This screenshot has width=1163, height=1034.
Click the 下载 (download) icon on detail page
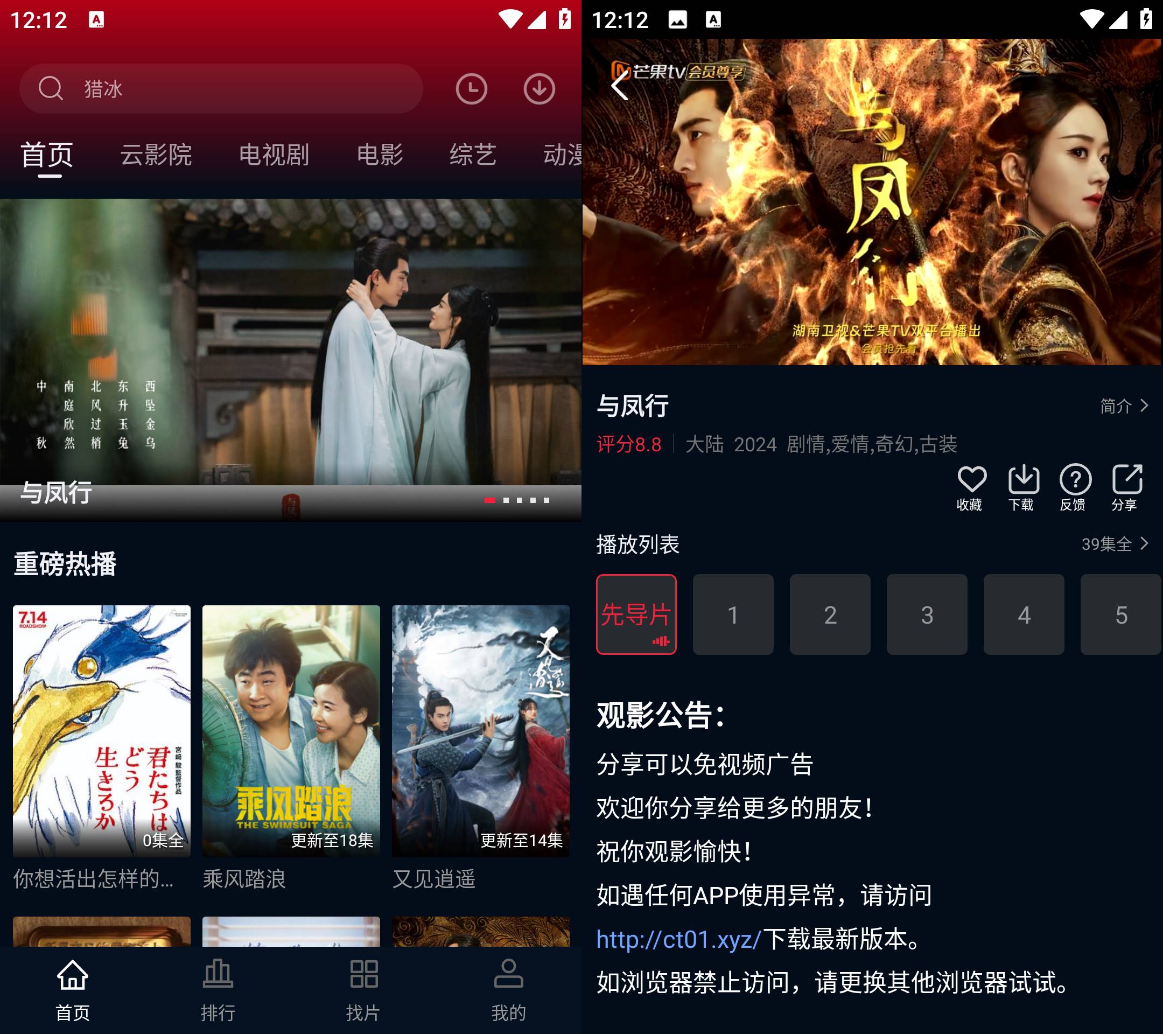[1024, 487]
